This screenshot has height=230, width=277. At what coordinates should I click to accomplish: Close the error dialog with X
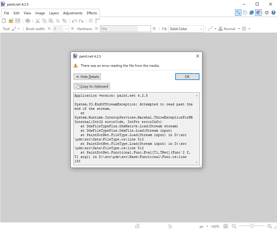(198, 56)
